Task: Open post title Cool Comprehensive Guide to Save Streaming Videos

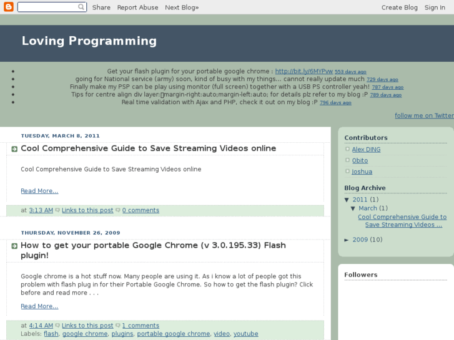Action: [x=148, y=148]
